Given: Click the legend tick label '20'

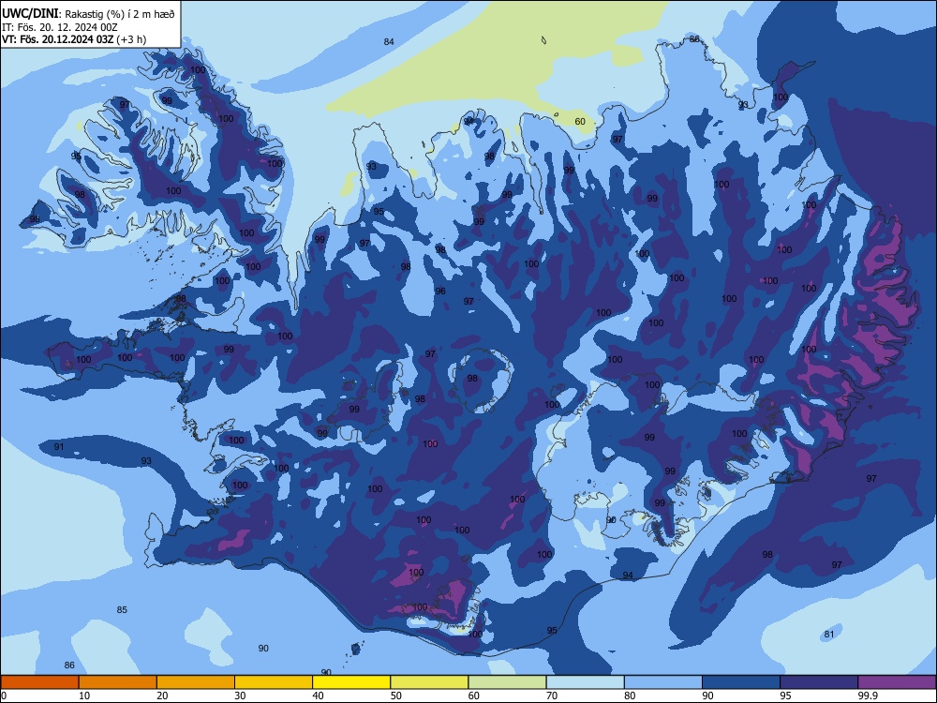Looking at the screenshot, I should tap(162, 696).
